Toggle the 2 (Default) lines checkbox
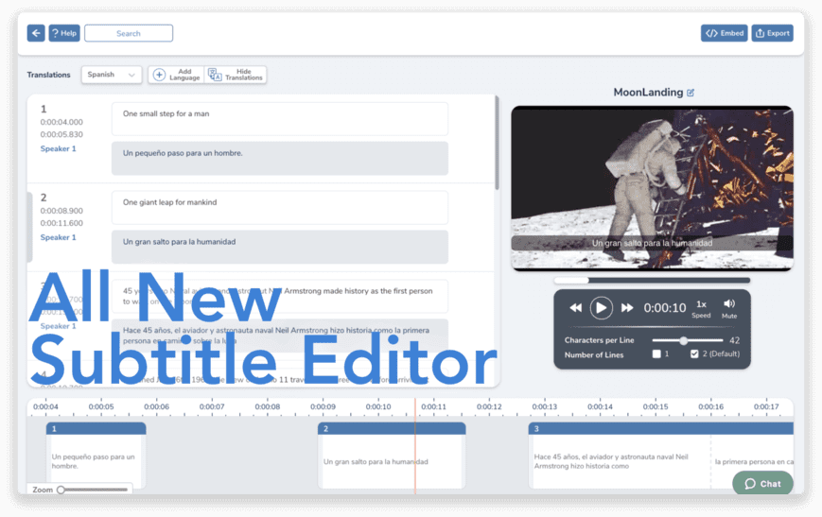This screenshot has width=822, height=517. point(694,354)
